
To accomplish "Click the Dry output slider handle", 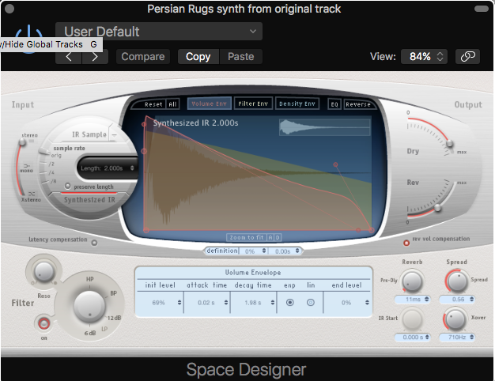I will (x=449, y=144).
